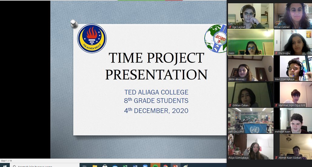Open the Paint palette app in the taskbar
The height and width of the screenshot is (167, 312).
186,165
